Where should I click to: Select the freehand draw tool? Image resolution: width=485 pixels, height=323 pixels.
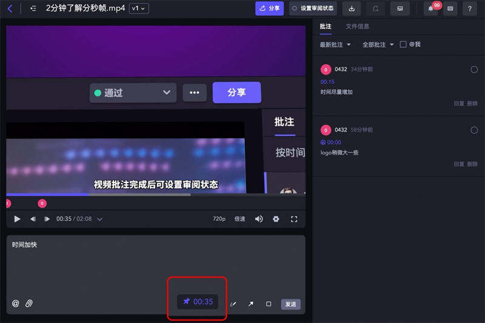pos(233,304)
